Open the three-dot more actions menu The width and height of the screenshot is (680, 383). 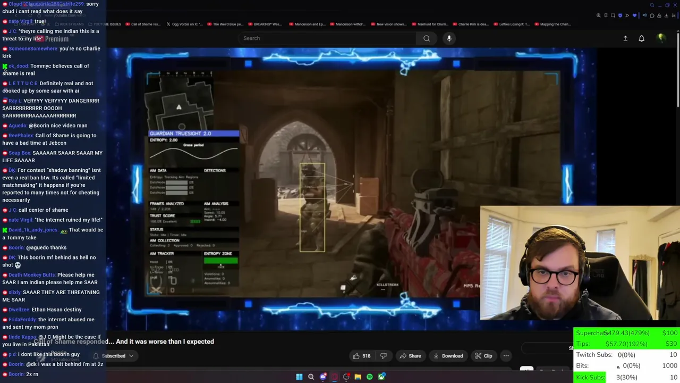pyautogui.click(x=506, y=356)
